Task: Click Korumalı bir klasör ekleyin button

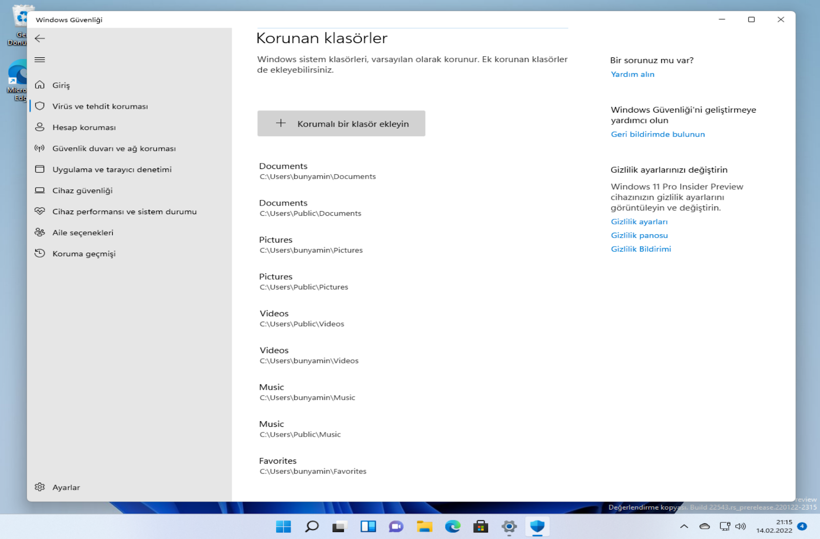Action: (x=341, y=123)
